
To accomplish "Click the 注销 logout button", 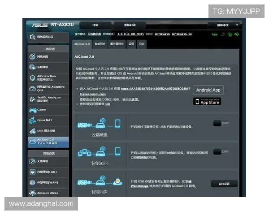I will click(95, 25).
